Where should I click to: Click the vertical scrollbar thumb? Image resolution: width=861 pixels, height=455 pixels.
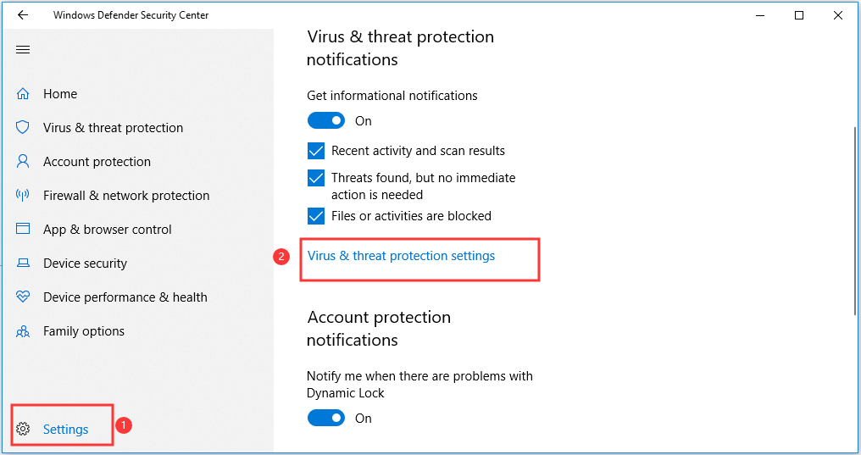(855, 220)
